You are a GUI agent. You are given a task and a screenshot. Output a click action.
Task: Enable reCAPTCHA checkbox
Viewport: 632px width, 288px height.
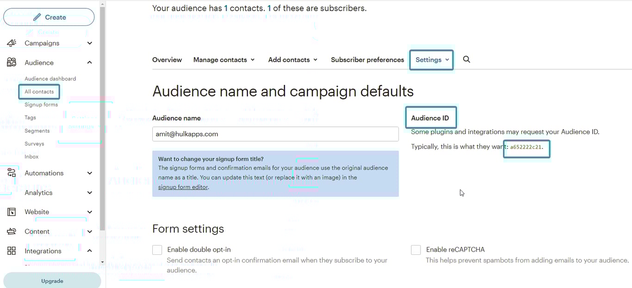(416, 250)
